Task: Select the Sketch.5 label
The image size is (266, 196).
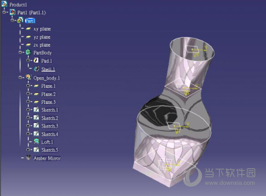Action: [50, 150]
